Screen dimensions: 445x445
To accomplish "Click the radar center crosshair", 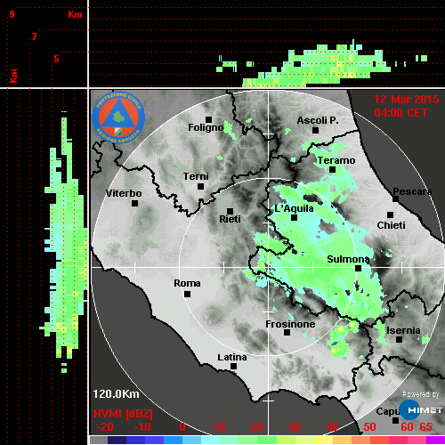I will (x=268, y=267).
